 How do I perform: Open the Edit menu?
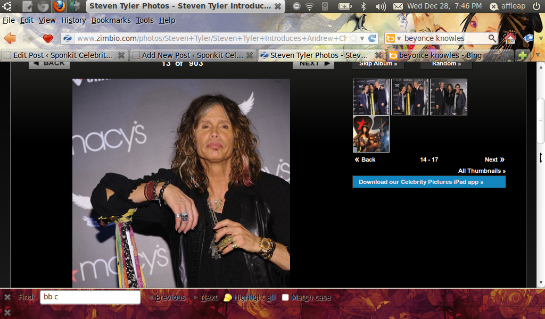point(27,21)
